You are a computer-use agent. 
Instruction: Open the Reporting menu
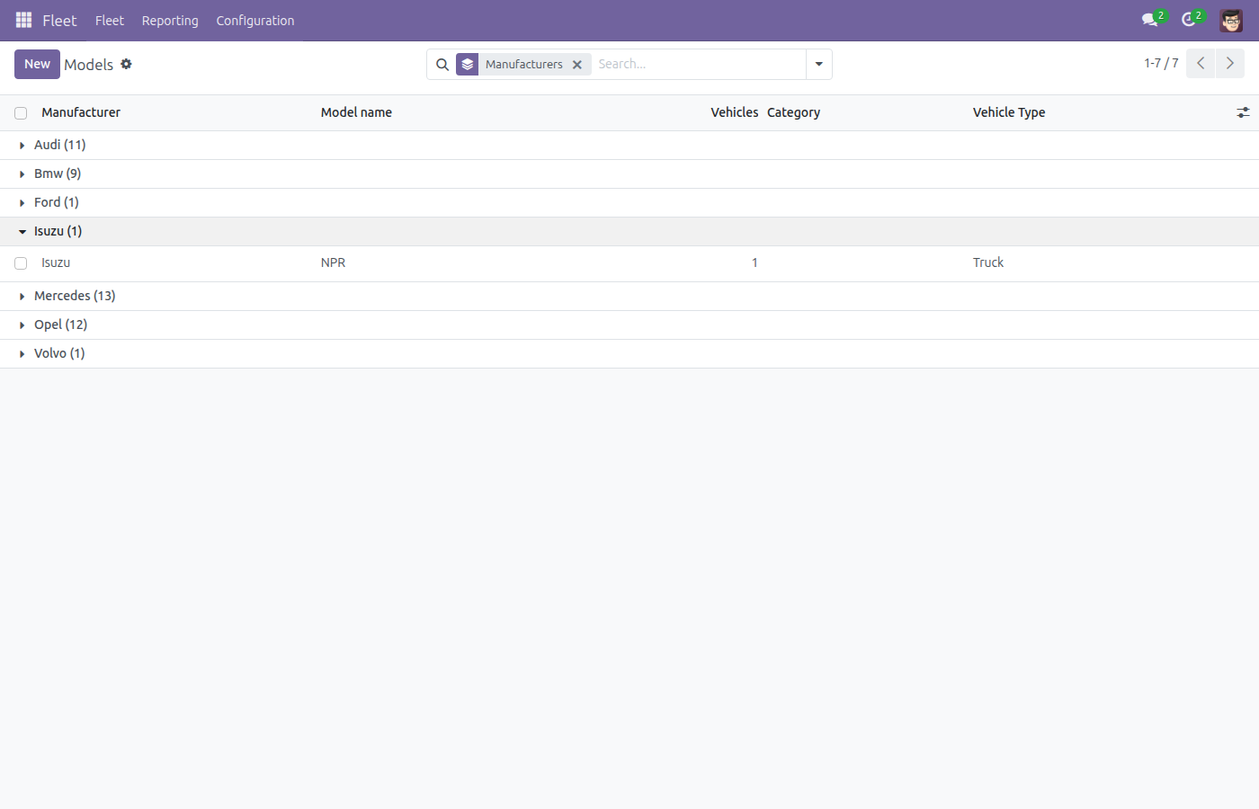170,21
